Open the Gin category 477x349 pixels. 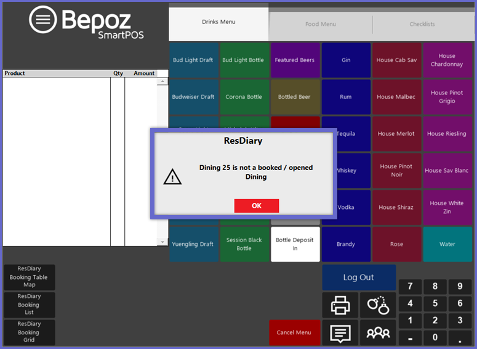[346, 60]
